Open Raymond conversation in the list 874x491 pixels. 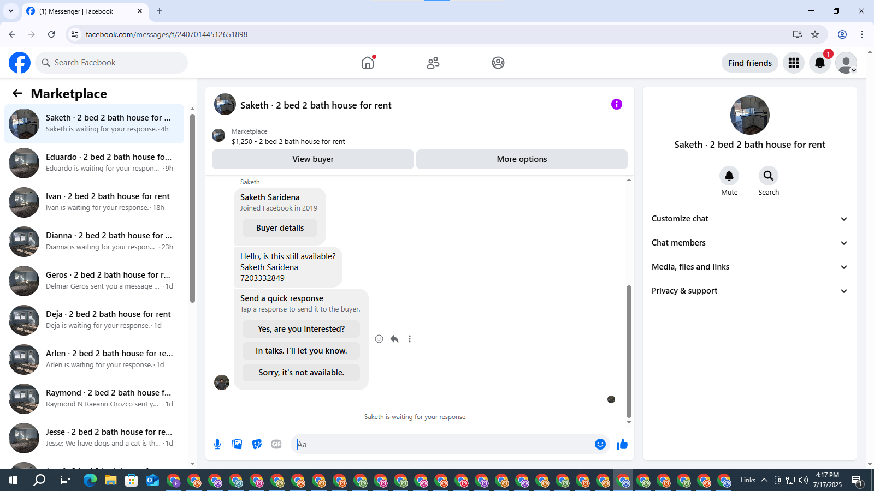point(95,399)
